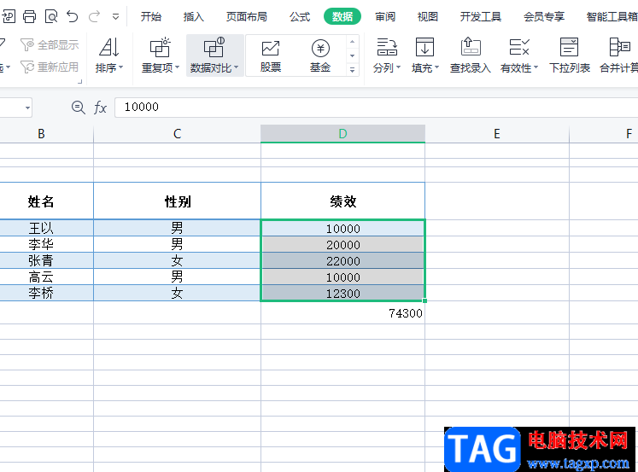
Task: Click the 有效性 validation icon
Action: 519,47
